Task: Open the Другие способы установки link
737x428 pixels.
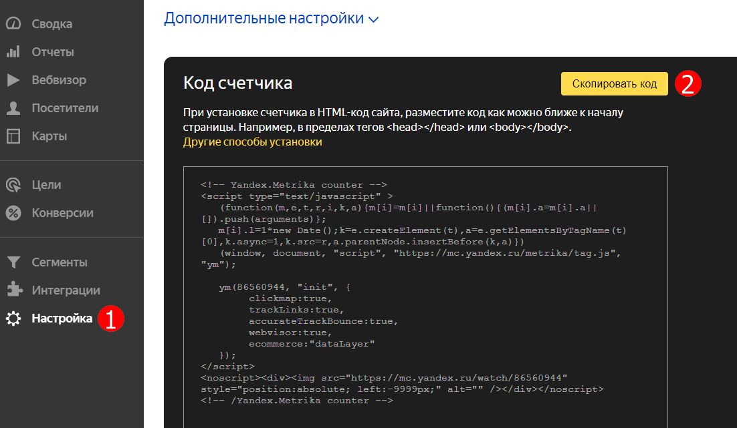Action: click(x=252, y=142)
